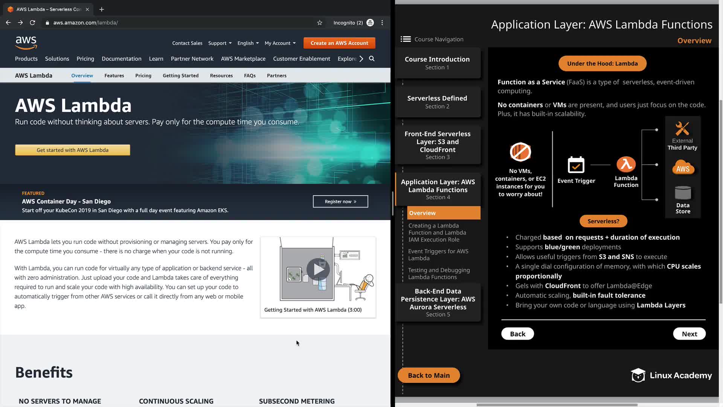Expand the Support dropdown
Viewport: 723px width, 407px height.
pyautogui.click(x=220, y=43)
